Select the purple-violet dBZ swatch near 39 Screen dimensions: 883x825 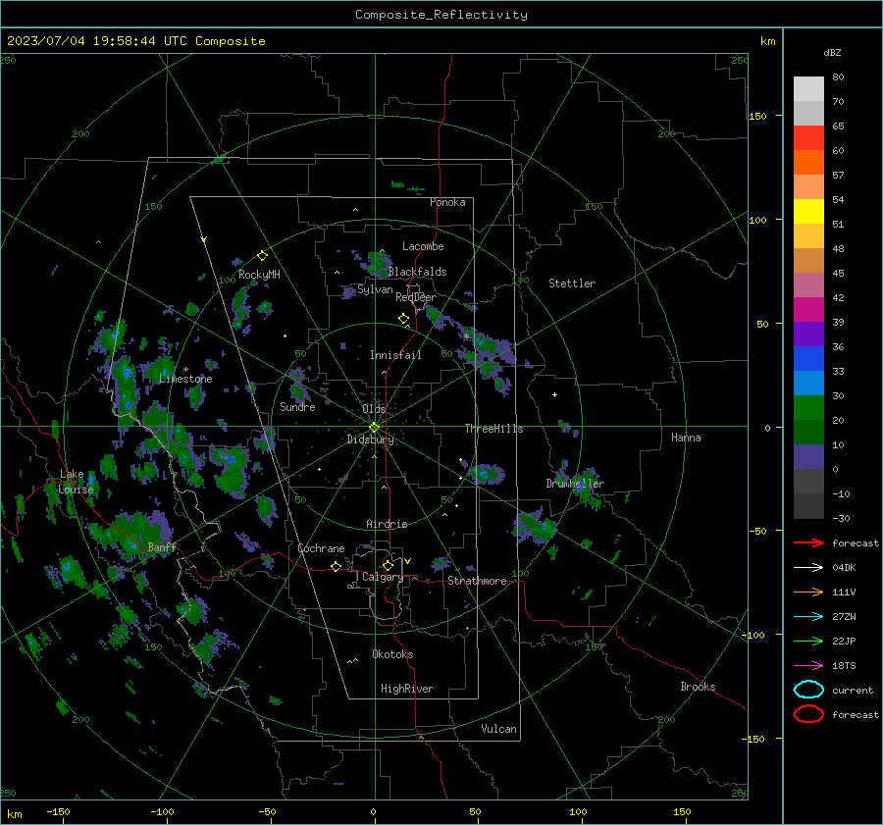pos(808,334)
